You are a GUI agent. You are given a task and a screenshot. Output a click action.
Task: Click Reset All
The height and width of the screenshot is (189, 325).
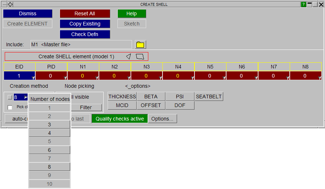pyautogui.click(x=85, y=13)
